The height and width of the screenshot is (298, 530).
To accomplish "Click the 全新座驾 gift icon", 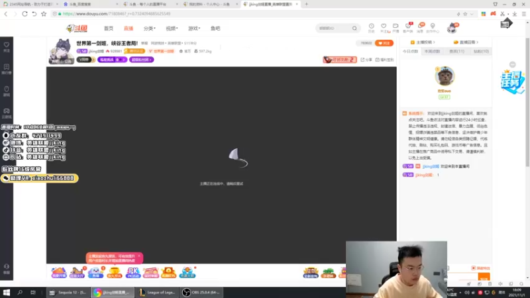I will click(x=311, y=272).
